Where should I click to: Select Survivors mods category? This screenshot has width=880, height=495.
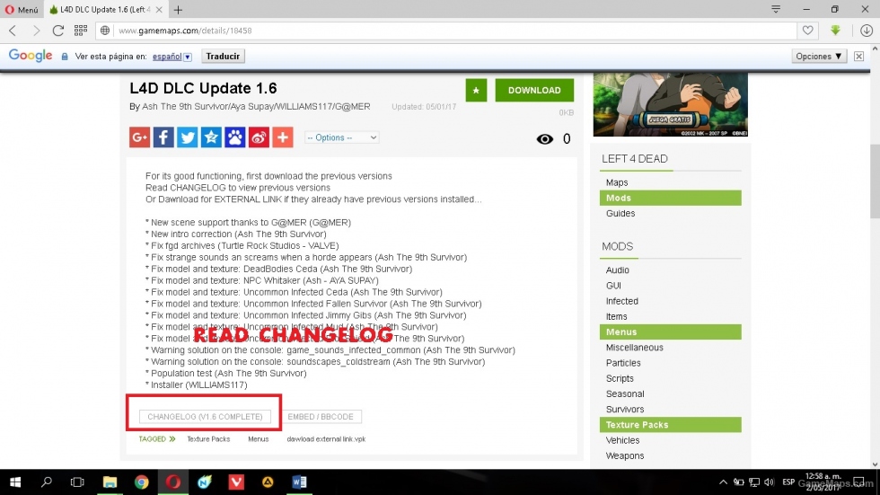(x=625, y=409)
